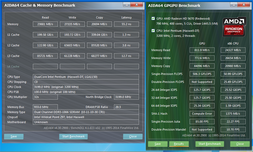
Task: Click L2 Cache Read value 122.98 GB/s
Action: tap(45, 45)
